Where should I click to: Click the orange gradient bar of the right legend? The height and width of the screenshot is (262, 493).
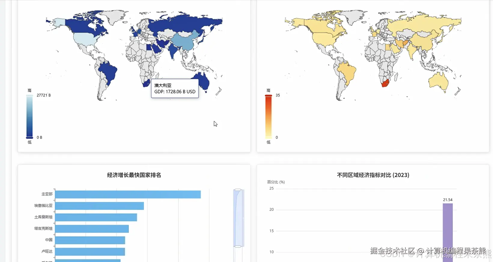269,116
